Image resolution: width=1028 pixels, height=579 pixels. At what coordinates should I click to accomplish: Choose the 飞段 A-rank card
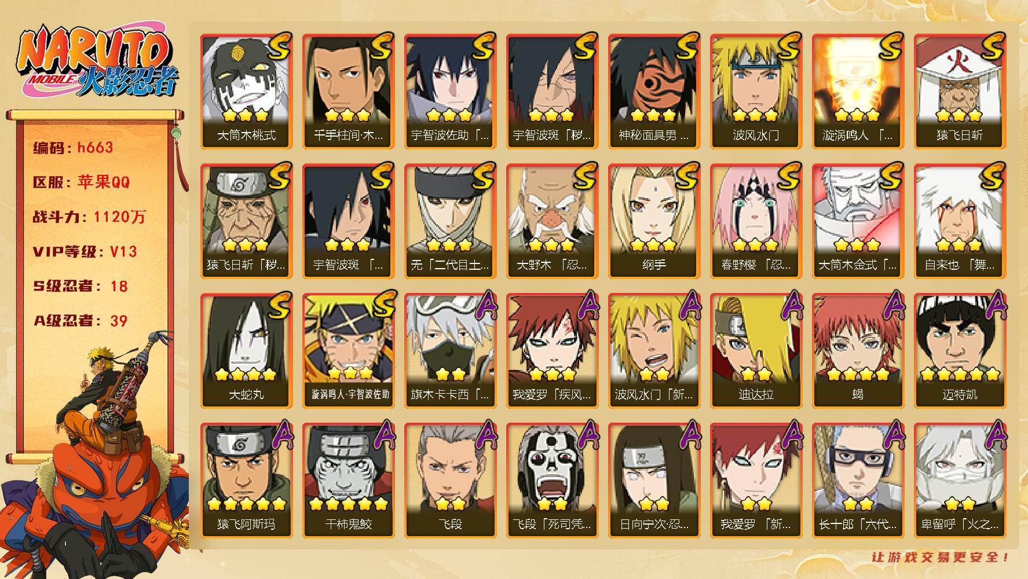[x=450, y=481]
